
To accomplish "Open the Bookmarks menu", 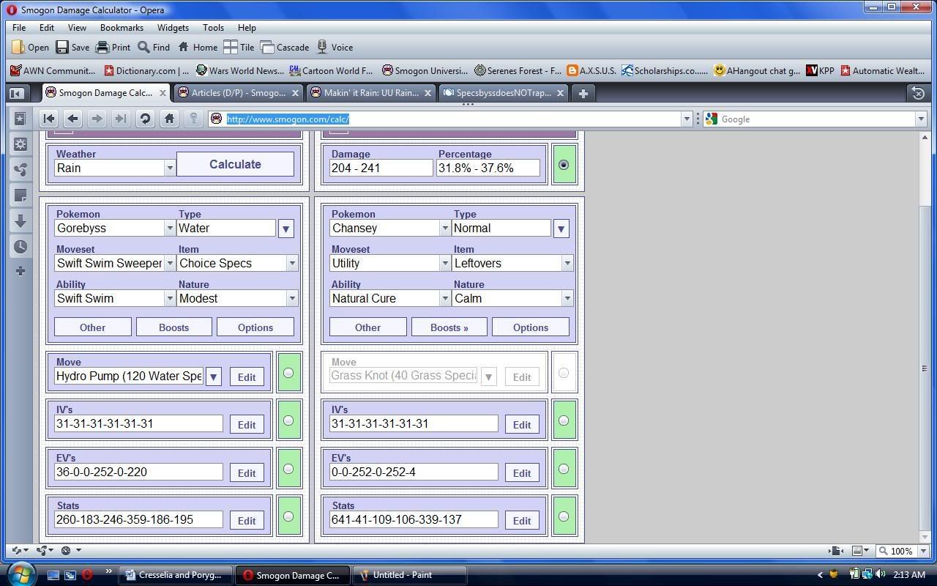I will (x=122, y=27).
